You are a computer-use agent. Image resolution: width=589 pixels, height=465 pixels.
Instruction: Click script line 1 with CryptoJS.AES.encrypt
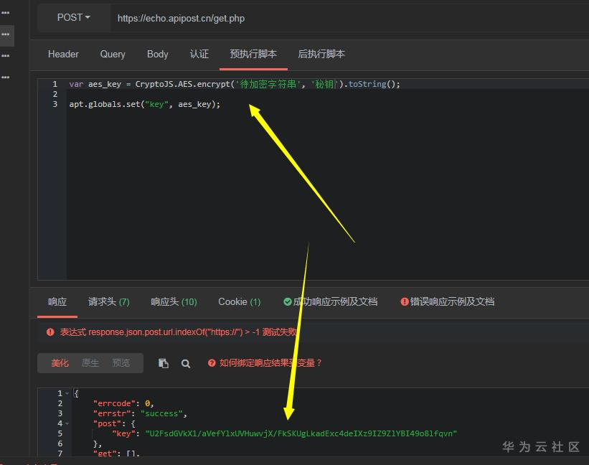235,84
